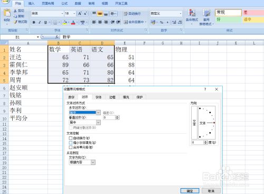The image size is (264, 194).
Task: Open the number format dropdown in ribbon
Action: tap(181, 14)
